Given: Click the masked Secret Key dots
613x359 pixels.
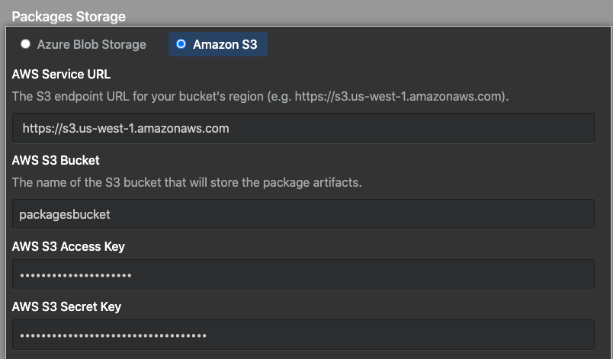Looking at the screenshot, I should 113,335.
